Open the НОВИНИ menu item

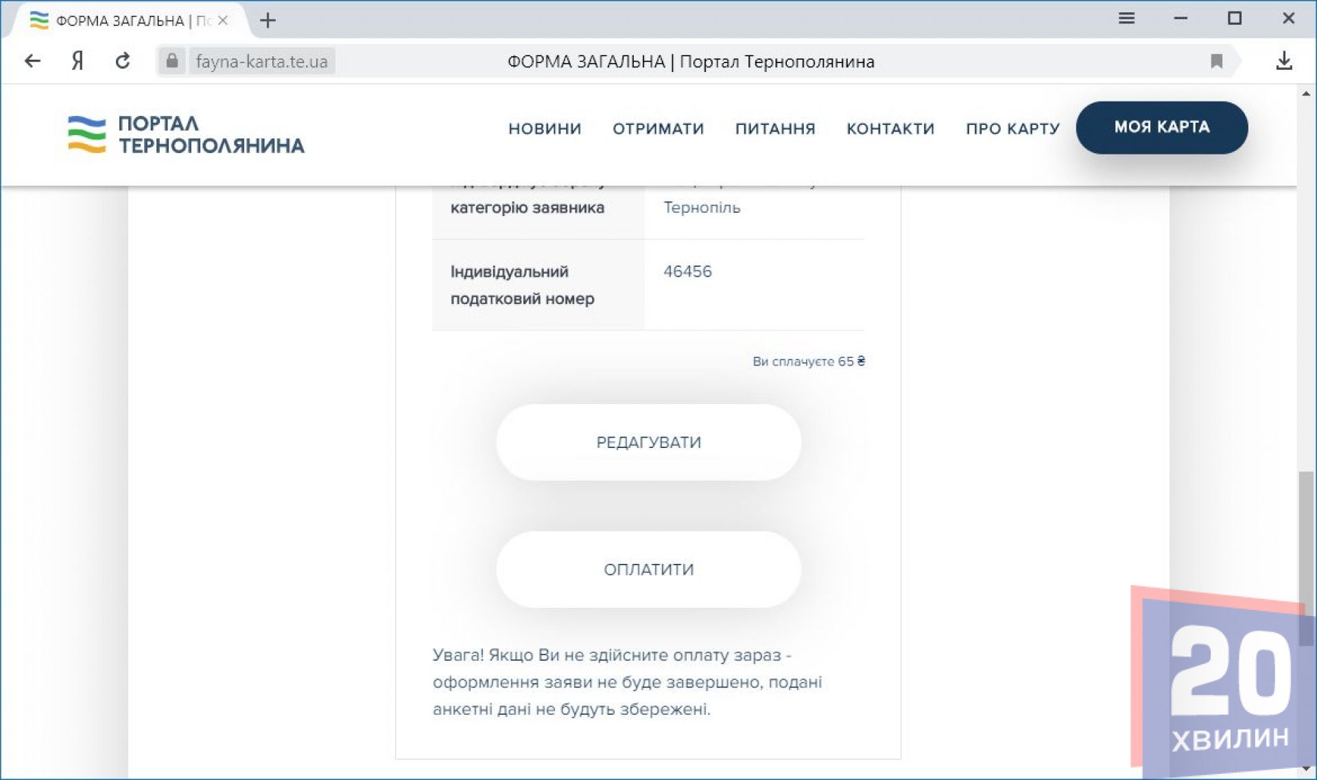[x=545, y=128]
